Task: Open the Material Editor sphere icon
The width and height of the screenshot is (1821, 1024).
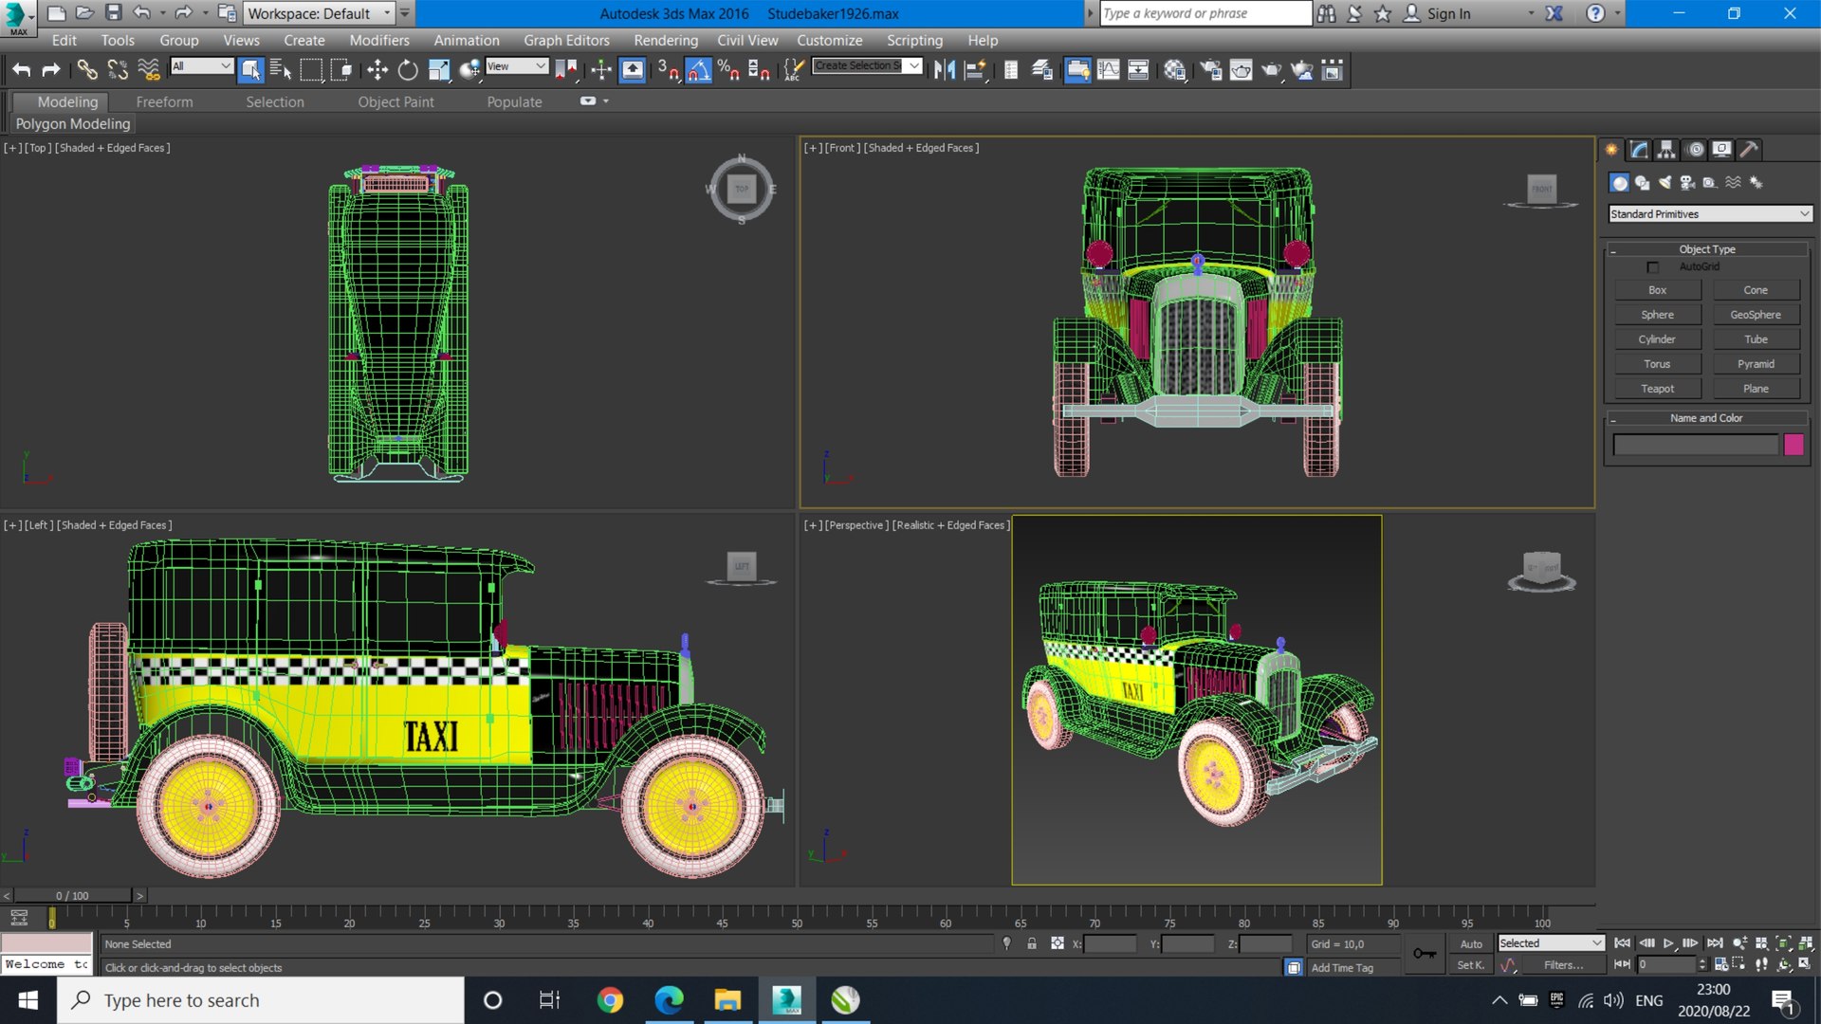Action: pyautogui.click(x=1175, y=69)
